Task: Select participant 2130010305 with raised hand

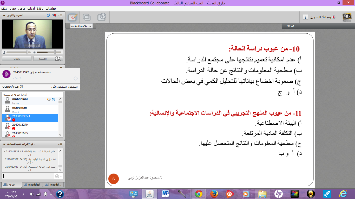Action: 30,118
